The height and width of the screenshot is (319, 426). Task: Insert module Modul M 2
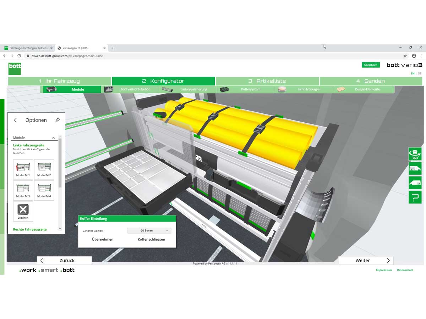(x=44, y=169)
